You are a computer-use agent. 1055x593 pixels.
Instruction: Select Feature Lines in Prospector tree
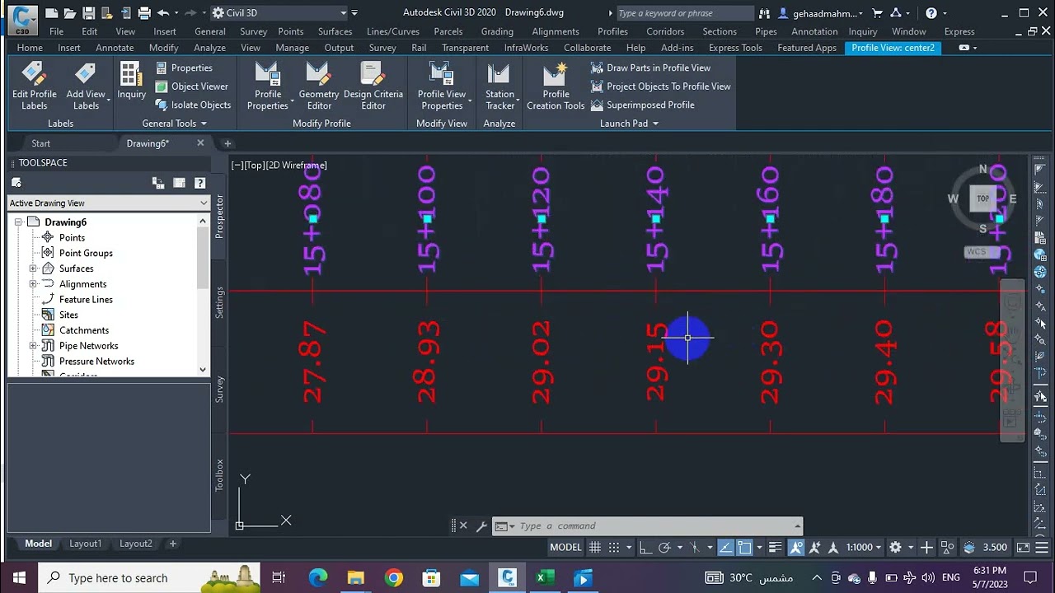(x=86, y=300)
